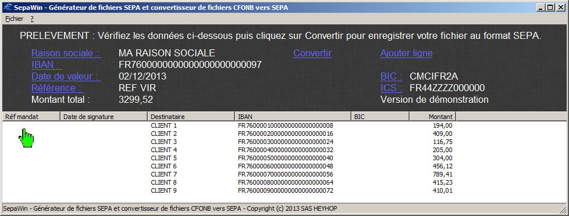Sort by Montant column header
The width and height of the screenshot is (569, 216).
(432, 117)
